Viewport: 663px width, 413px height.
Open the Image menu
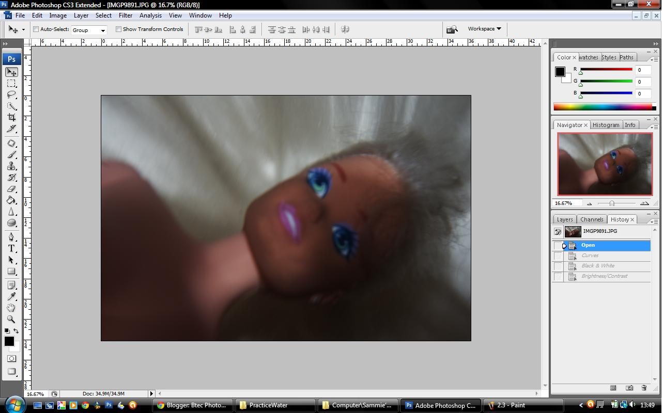pyautogui.click(x=58, y=15)
